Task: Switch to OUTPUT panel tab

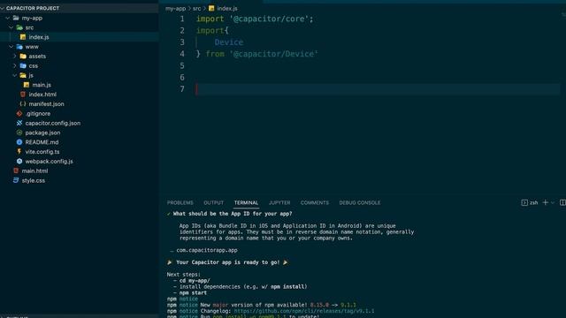Action: (x=214, y=202)
